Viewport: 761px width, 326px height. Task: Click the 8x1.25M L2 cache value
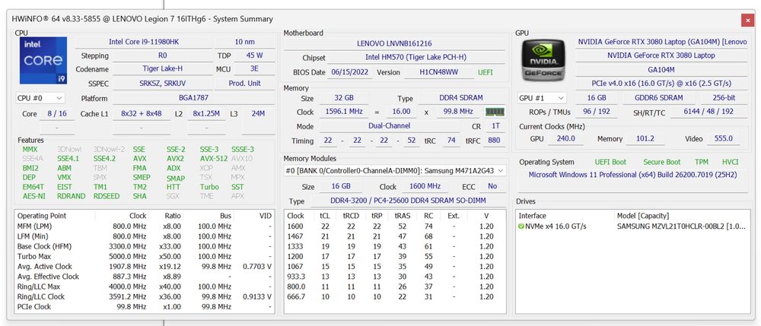tap(206, 114)
